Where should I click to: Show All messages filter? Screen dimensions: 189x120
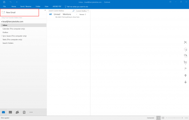coord(50,14)
